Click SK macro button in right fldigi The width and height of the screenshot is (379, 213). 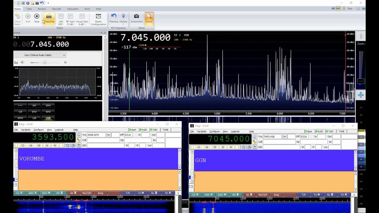point(249,195)
